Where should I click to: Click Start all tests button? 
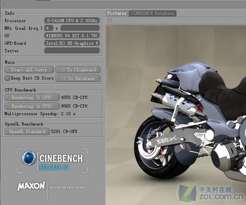pos(29,70)
